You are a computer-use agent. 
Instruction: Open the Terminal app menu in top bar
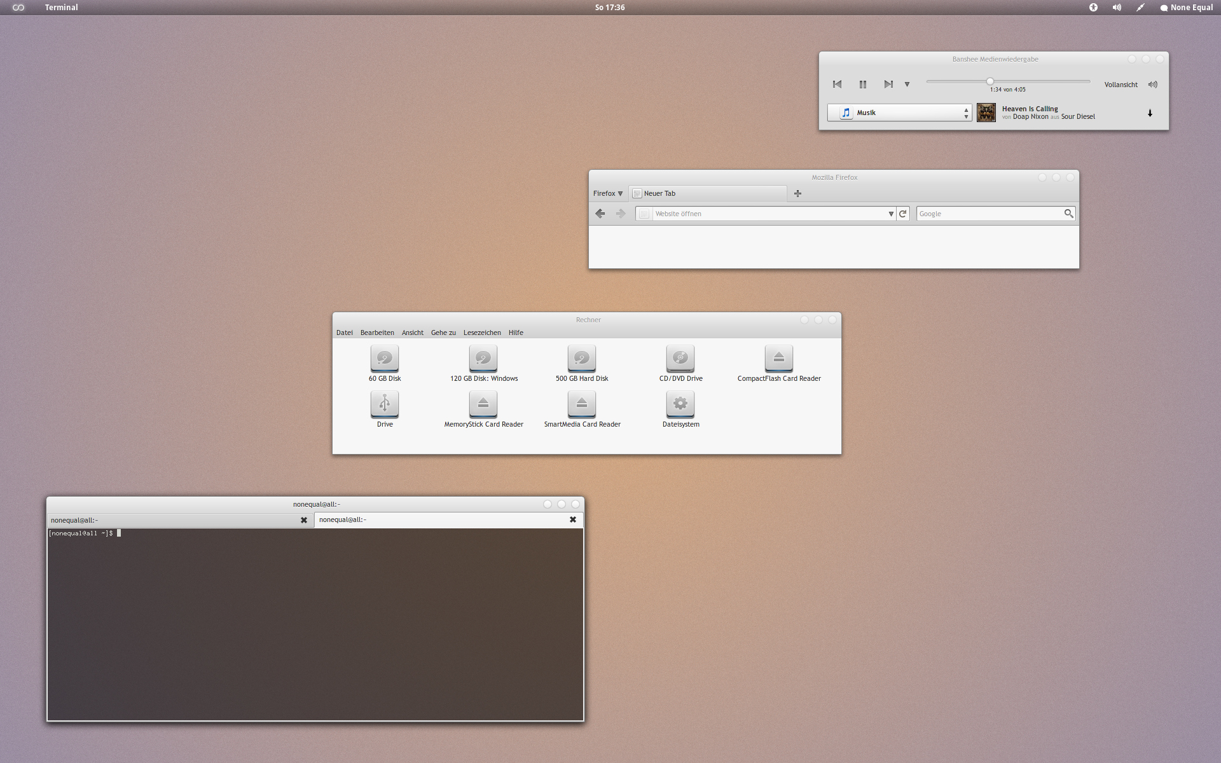[61, 8]
